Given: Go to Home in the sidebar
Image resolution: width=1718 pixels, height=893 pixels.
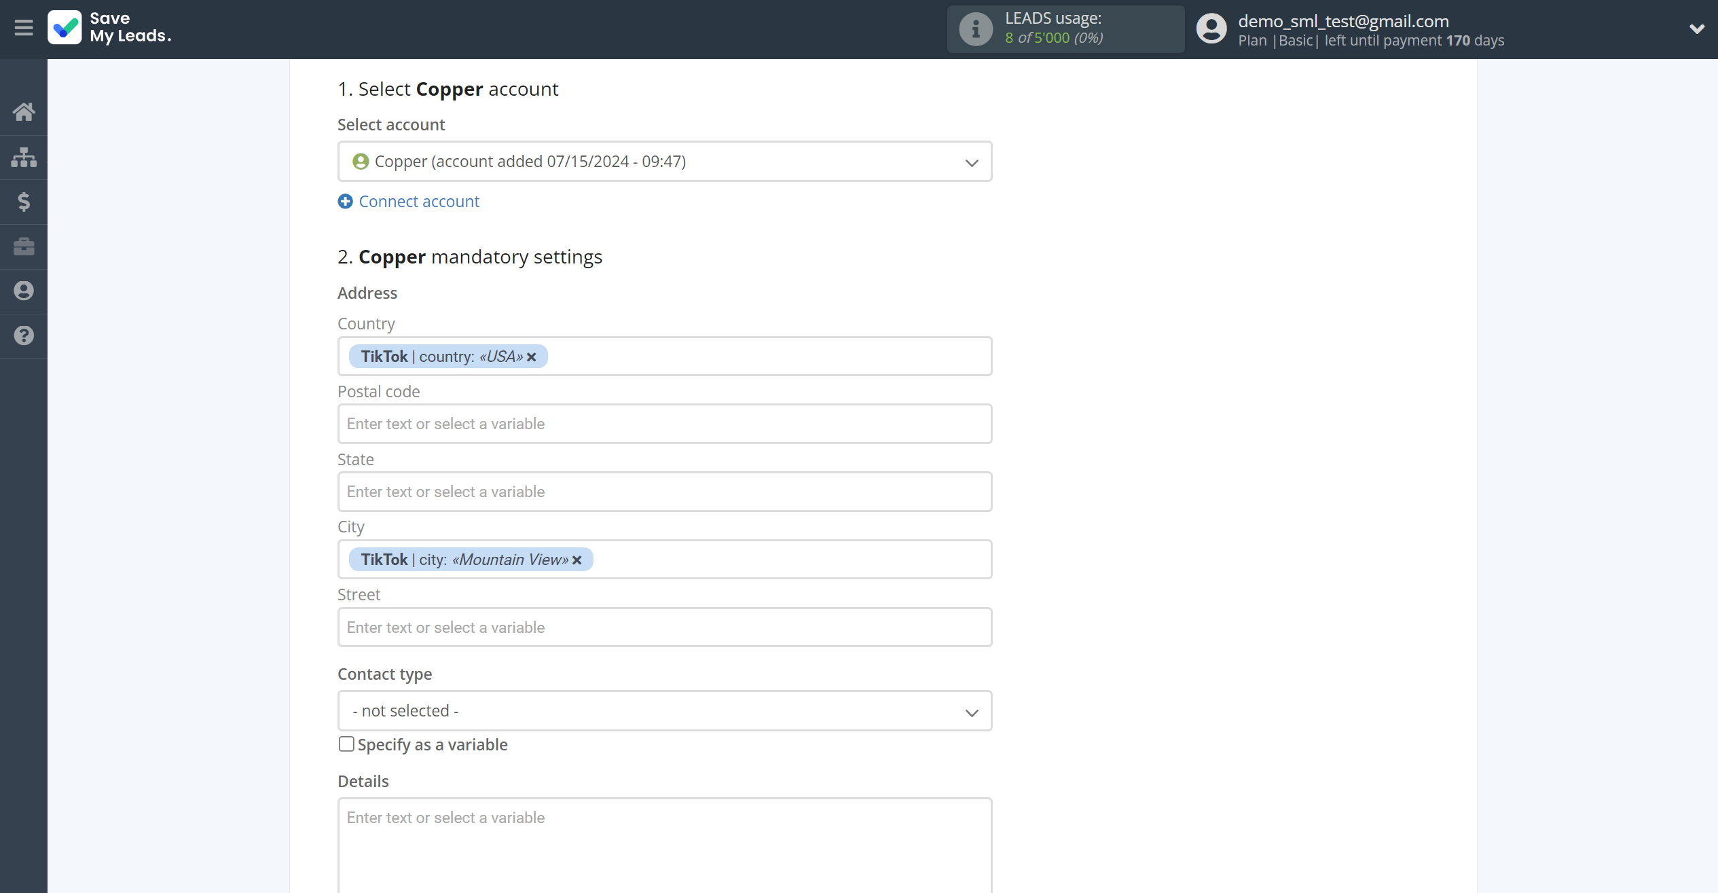Looking at the screenshot, I should pyautogui.click(x=24, y=112).
